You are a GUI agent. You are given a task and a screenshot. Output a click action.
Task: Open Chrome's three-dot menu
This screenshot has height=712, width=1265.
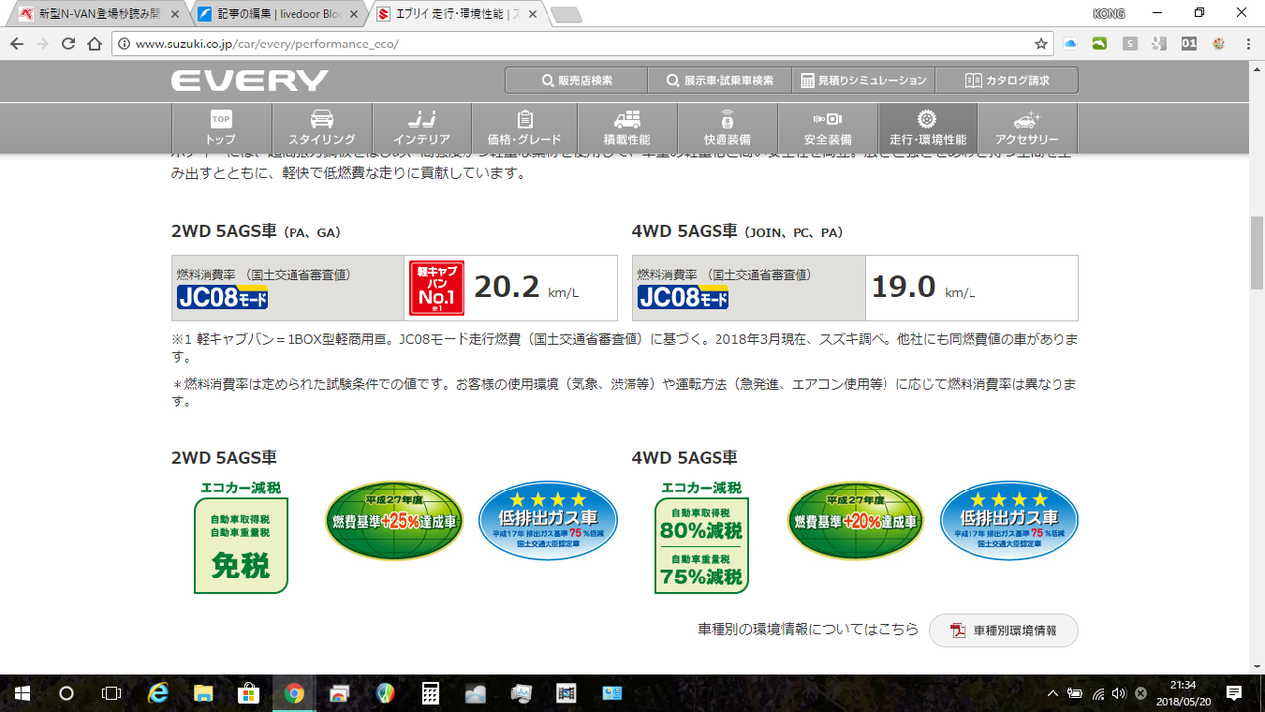1247,44
